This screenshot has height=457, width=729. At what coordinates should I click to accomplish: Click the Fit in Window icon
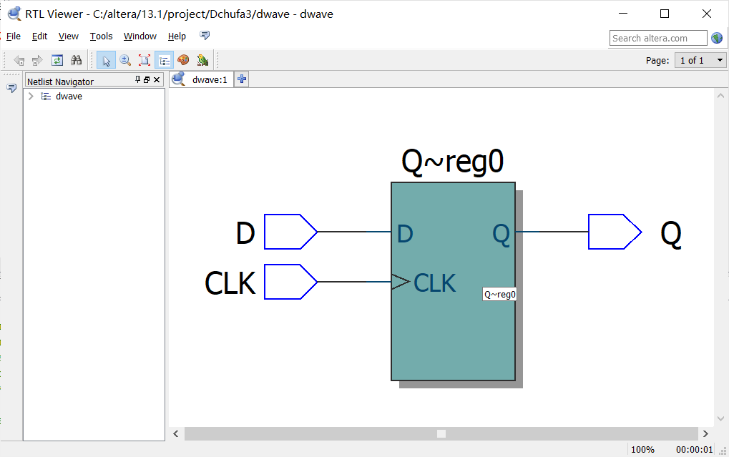(x=144, y=60)
